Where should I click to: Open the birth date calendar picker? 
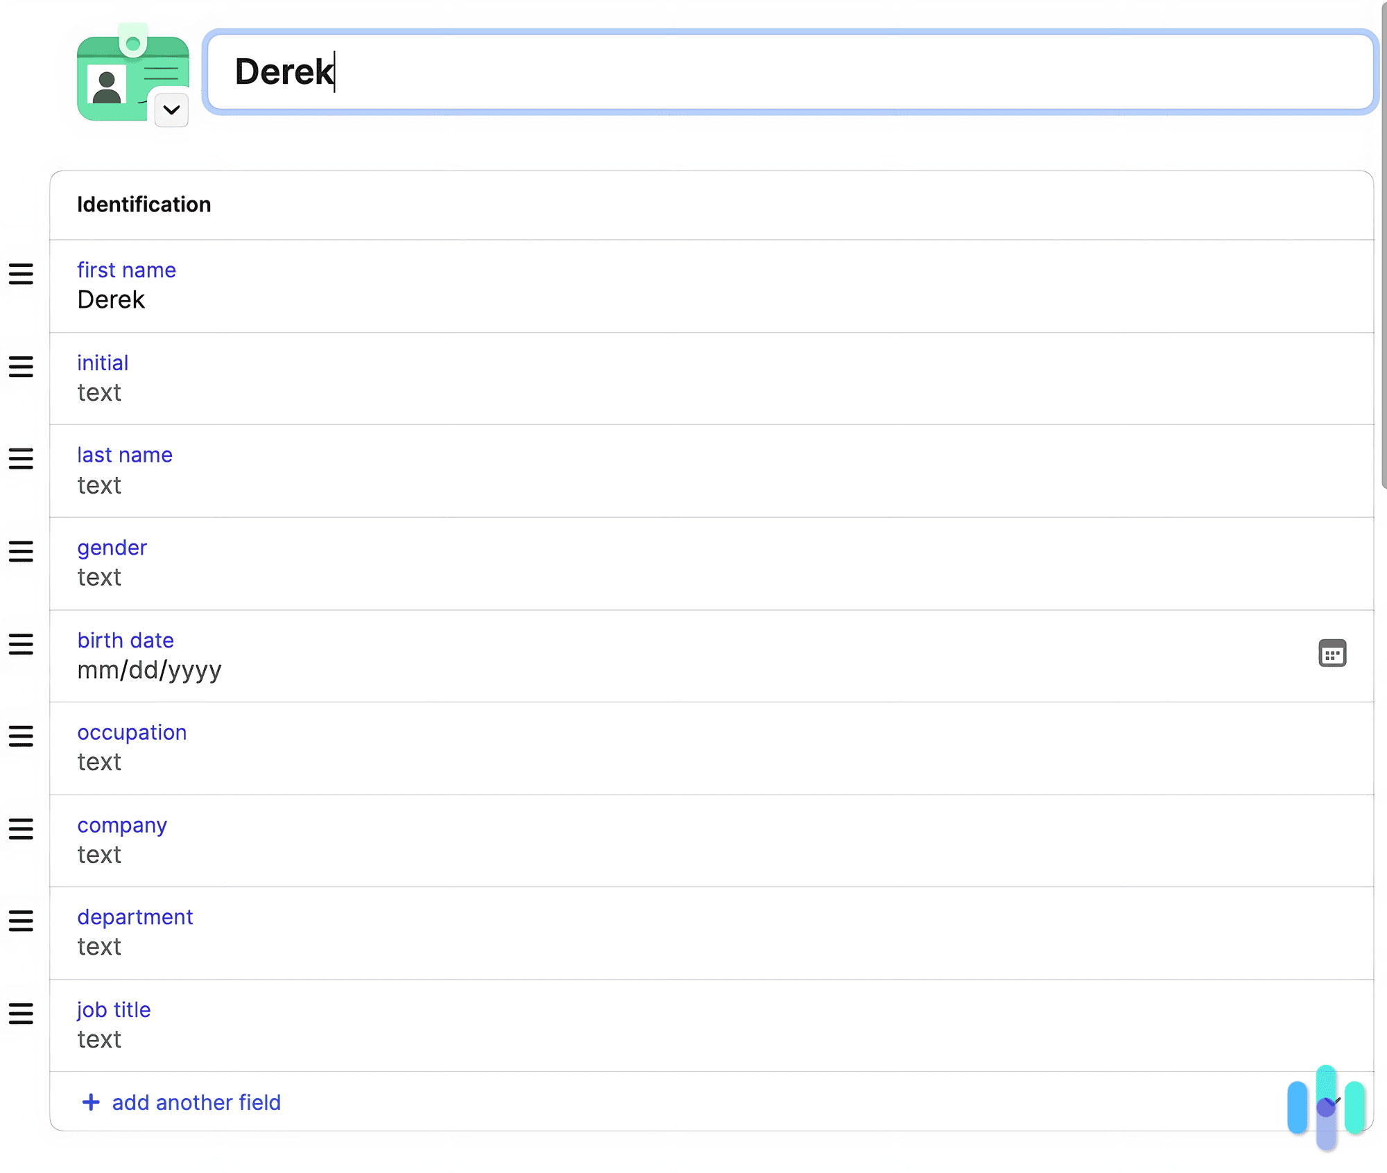tap(1332, 654)
